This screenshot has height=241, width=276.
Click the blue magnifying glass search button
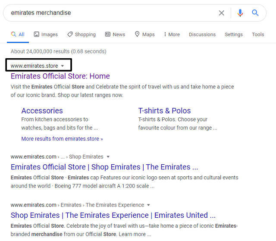click(255, 13)
